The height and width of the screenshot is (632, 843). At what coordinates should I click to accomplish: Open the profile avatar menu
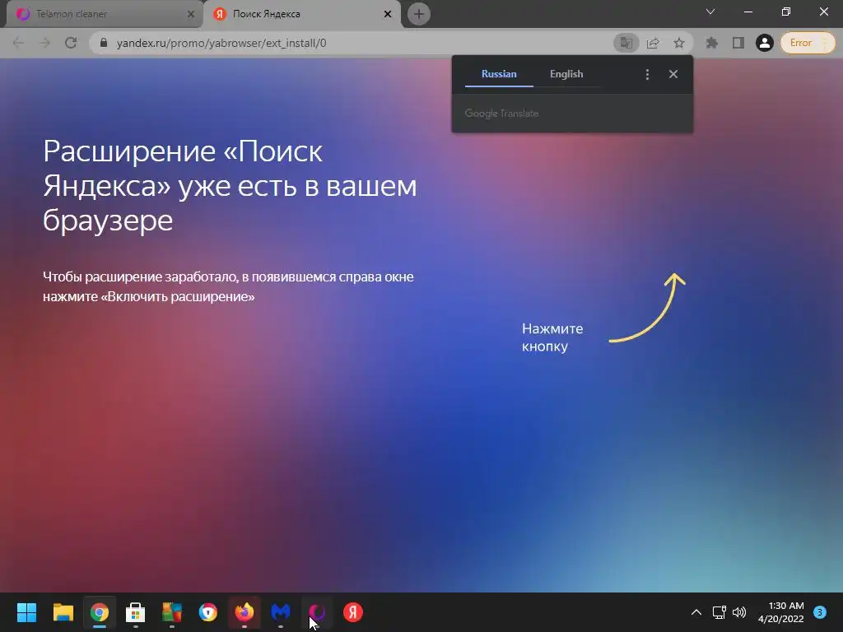coord(765,43)
